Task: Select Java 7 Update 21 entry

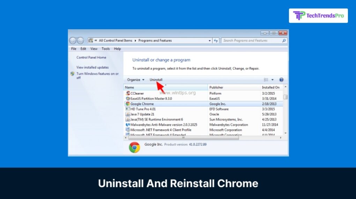Action: pyautogui.click(x=142, y=114)
